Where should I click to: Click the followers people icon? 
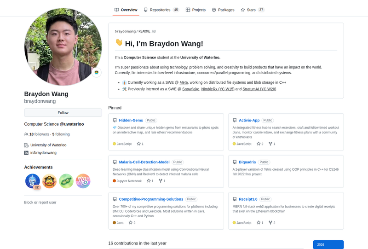26,134
